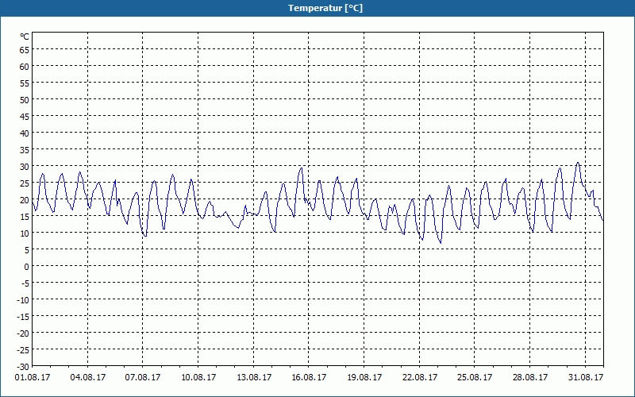The image size is (635, 397).
Task: Click the y-axis value -30
Action: [23, 367]
